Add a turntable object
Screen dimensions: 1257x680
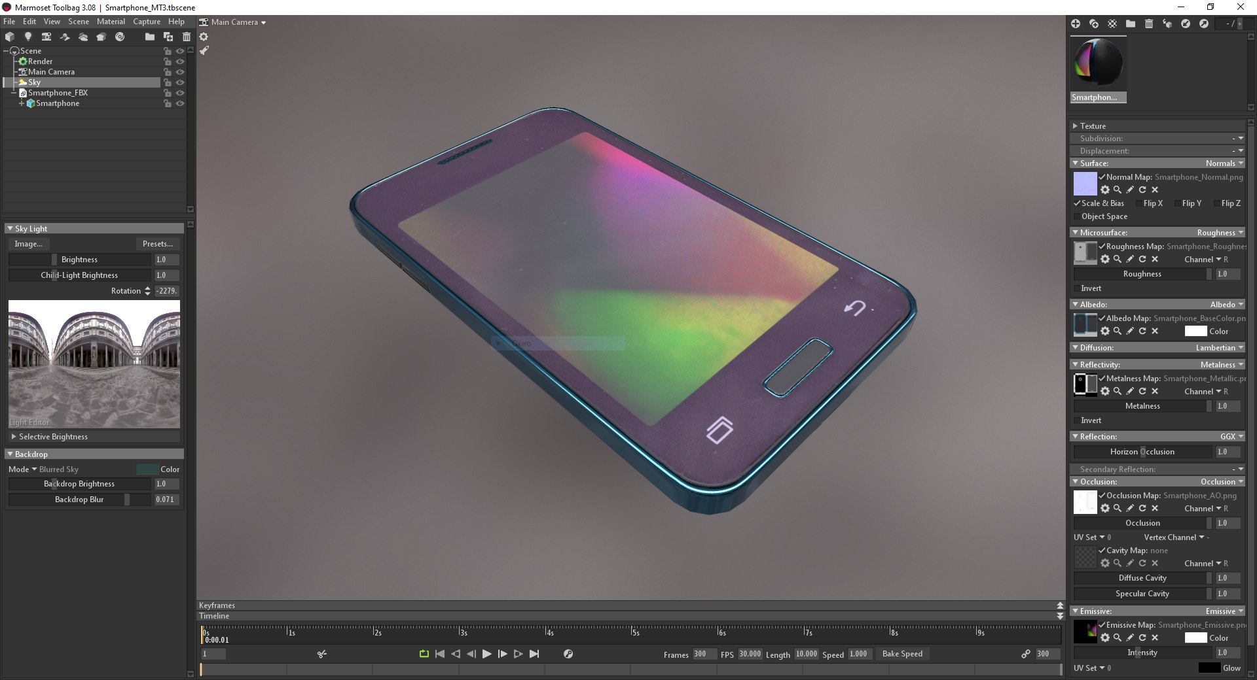[119, 37]
